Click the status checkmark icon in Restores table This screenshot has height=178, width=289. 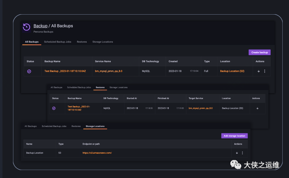[x=54, y=108]
